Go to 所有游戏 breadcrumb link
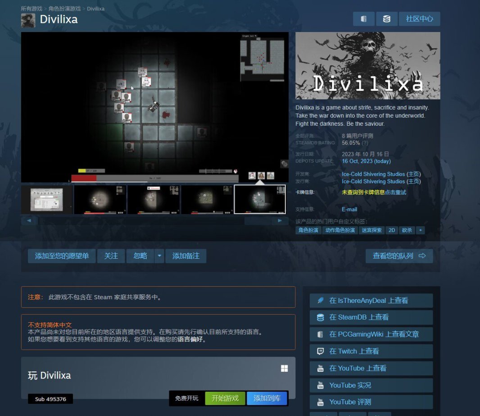Screen dimensions: 480x416 point(32,9)
